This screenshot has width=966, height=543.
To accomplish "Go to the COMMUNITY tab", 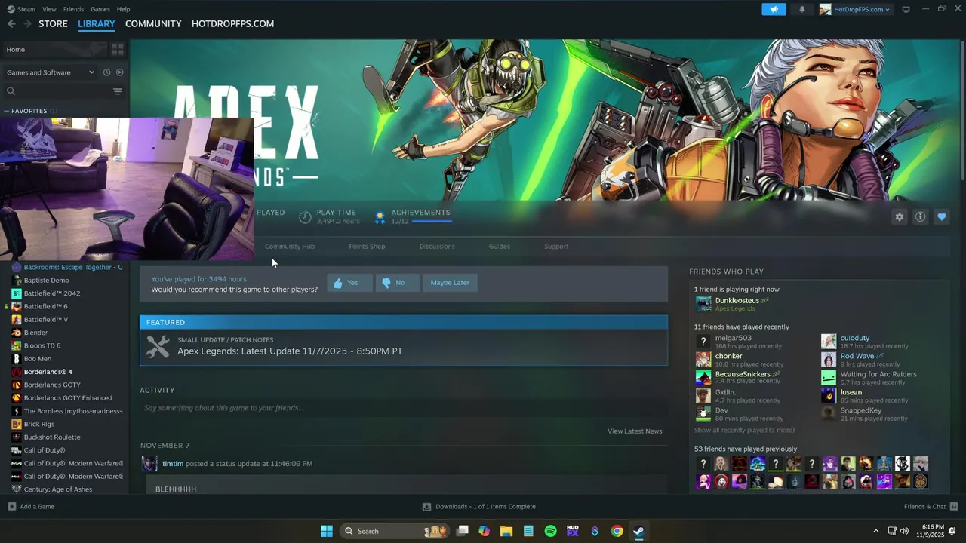I will click(x=153, y=24).
